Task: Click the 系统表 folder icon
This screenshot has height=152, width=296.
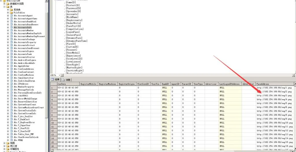Action: click(11, 10)
